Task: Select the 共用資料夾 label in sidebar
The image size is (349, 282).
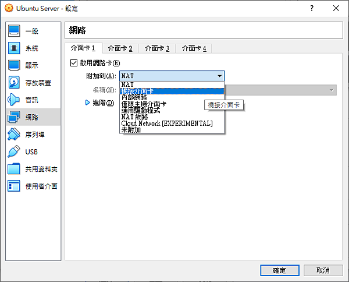Action: click(41, 169)
